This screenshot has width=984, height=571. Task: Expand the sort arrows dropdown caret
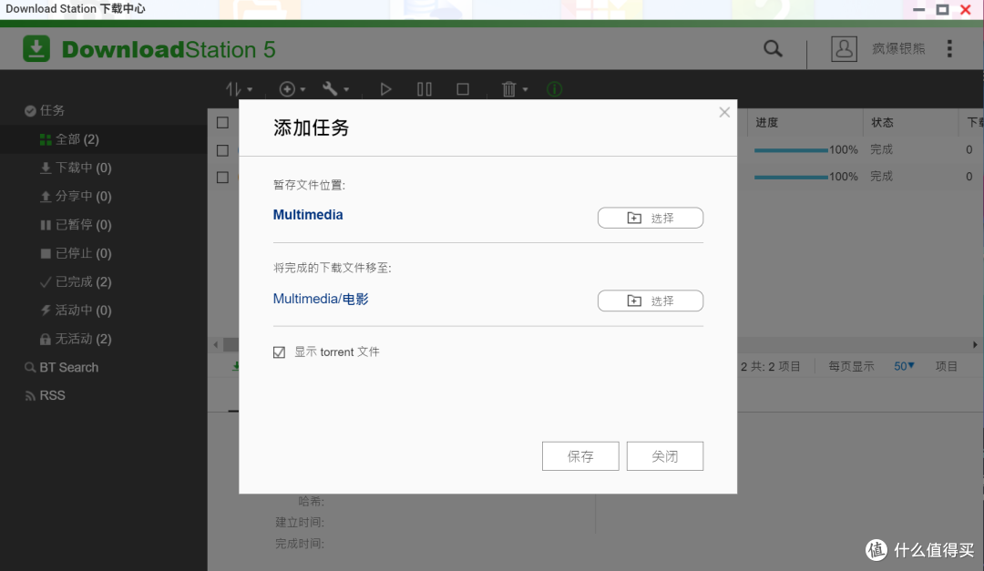click(x=250, y=90)
